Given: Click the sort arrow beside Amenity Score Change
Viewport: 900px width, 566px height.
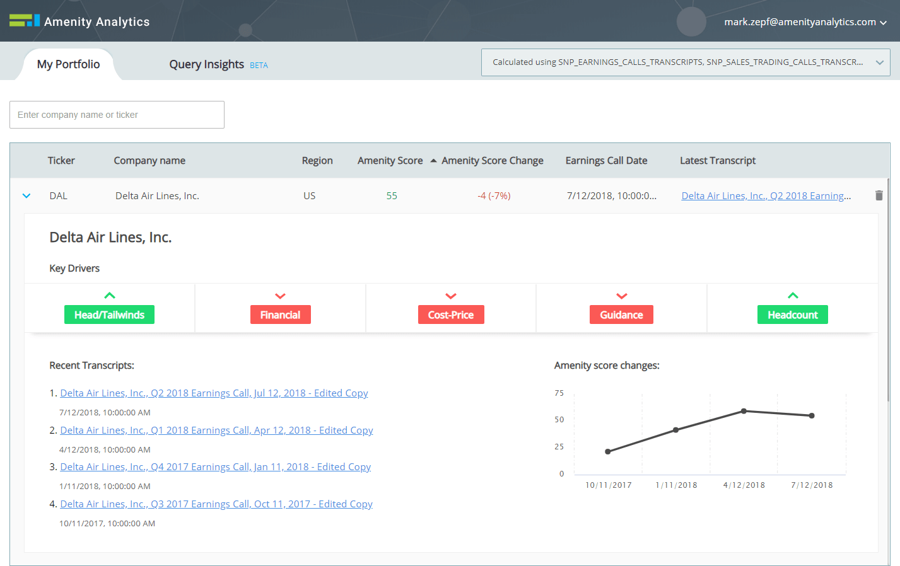Looking at the screenshot, I should click(x=433, y=161).
